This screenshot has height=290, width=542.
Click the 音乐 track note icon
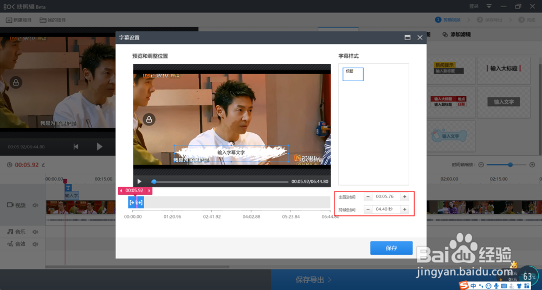coord(10,232)
